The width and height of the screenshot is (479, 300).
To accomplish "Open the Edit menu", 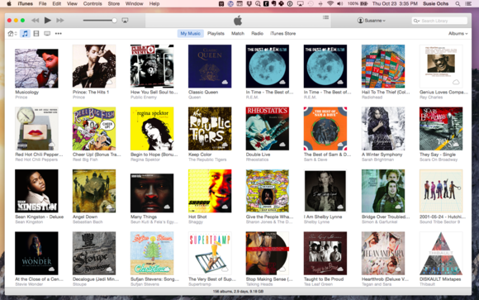I will (56, 3).
